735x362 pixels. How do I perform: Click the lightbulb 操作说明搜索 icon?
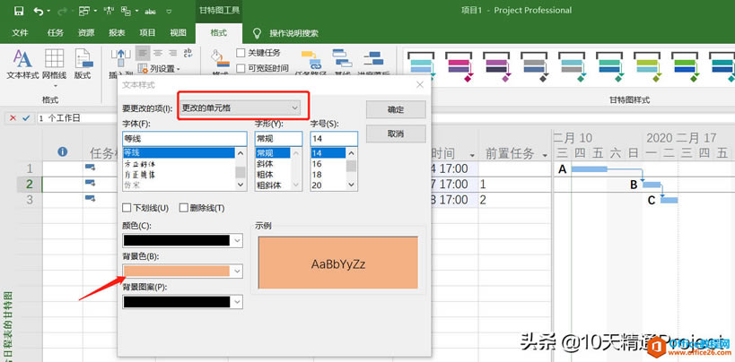[x=257, y=33]
